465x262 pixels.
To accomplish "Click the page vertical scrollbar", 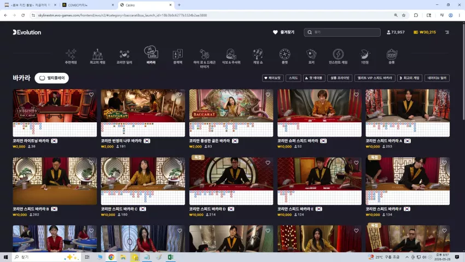I will [x=463, y=71].
